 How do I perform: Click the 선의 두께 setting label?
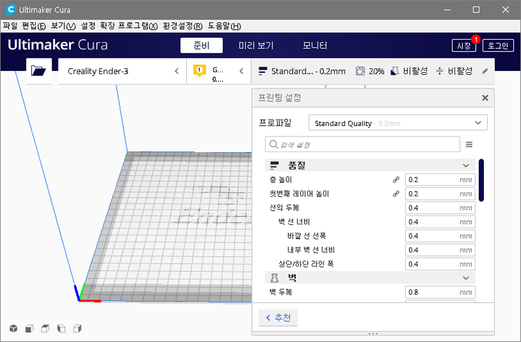[284, 208]
